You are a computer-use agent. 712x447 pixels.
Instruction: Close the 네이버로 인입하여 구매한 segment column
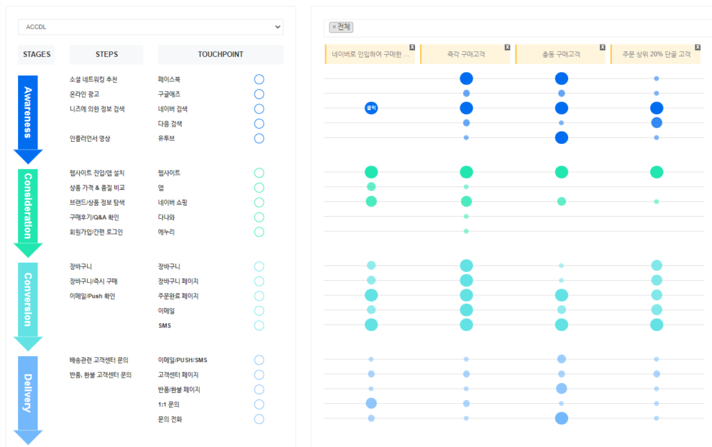point(412,47)
